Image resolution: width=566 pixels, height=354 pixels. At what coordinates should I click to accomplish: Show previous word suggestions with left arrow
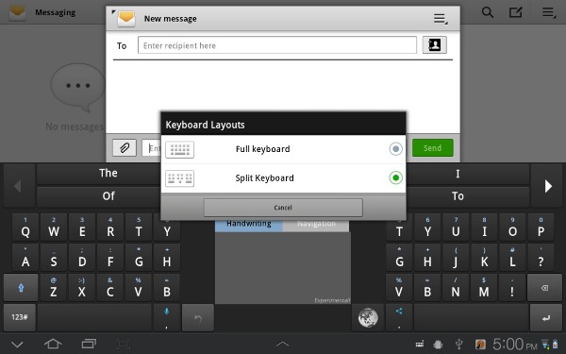[x=18, y=186]
